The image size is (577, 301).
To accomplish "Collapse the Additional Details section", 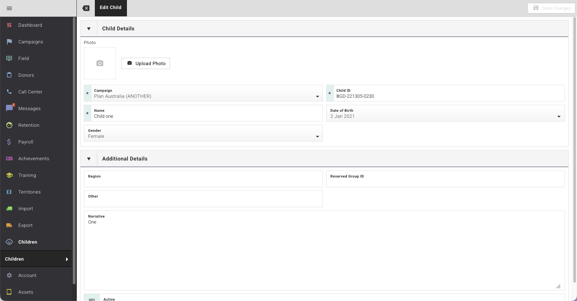I will (89, 159).
